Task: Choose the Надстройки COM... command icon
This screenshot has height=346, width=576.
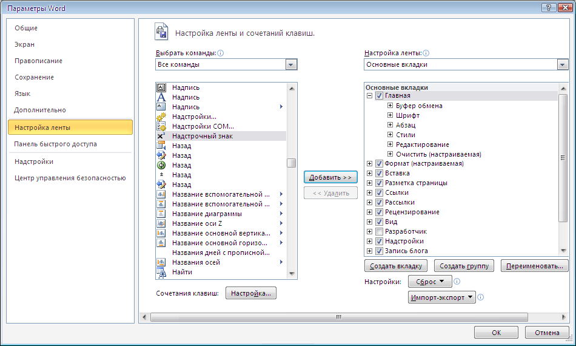Action: pyautogui.click(x=161, y=126)
